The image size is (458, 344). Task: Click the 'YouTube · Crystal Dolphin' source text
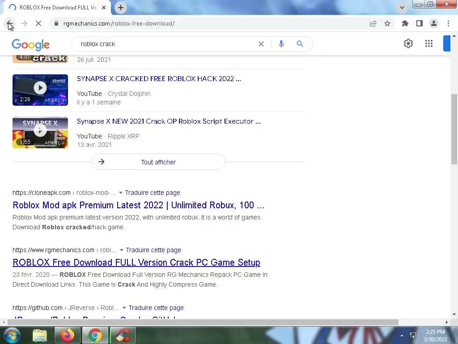[114, 94]
